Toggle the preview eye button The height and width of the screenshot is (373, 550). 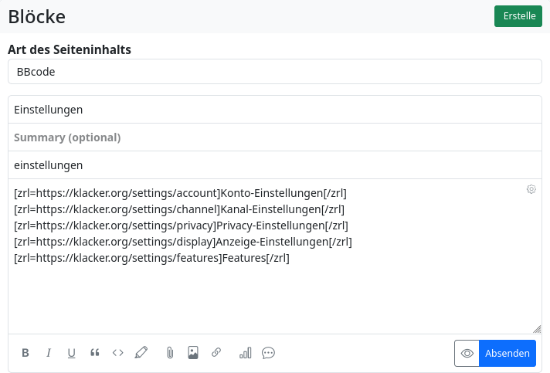pos(467,353)
